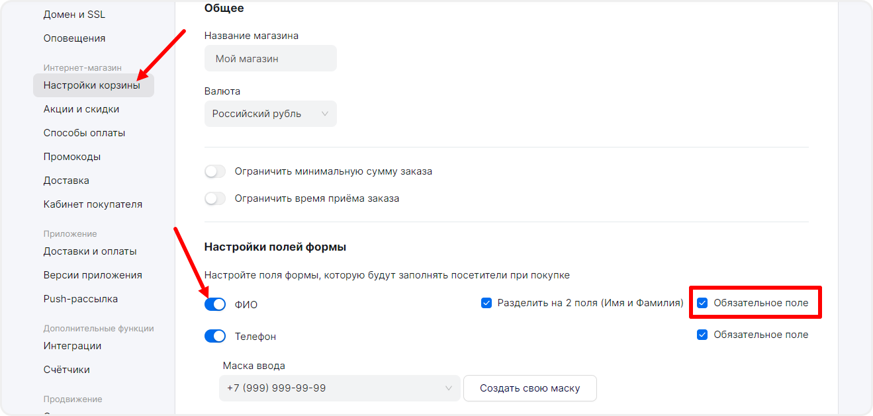This screenshot has width=873, height=416.
Task: Open Домен и SSL settings
Action: tap(74, 15)
